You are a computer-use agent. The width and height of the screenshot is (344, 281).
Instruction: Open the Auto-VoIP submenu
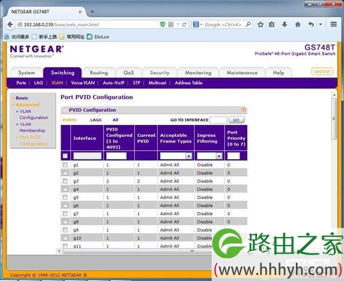[113, 83]
